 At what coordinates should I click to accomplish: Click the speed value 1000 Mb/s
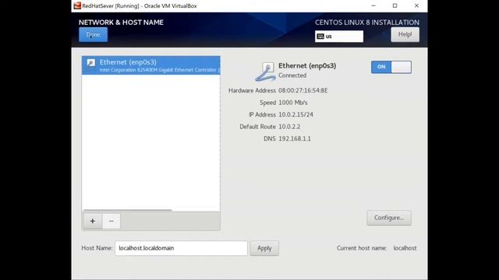[x=293, y=103]
